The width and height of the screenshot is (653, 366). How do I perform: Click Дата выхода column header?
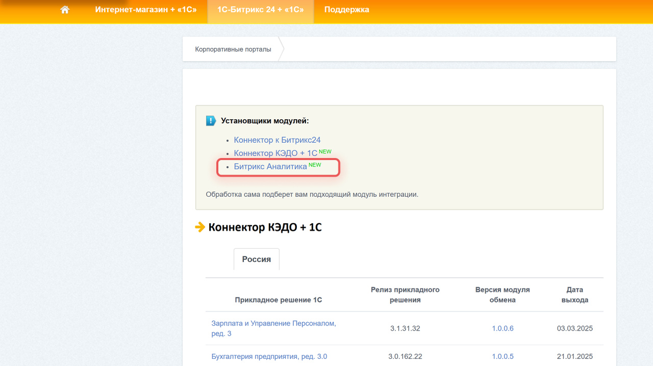tap(575, 295)
